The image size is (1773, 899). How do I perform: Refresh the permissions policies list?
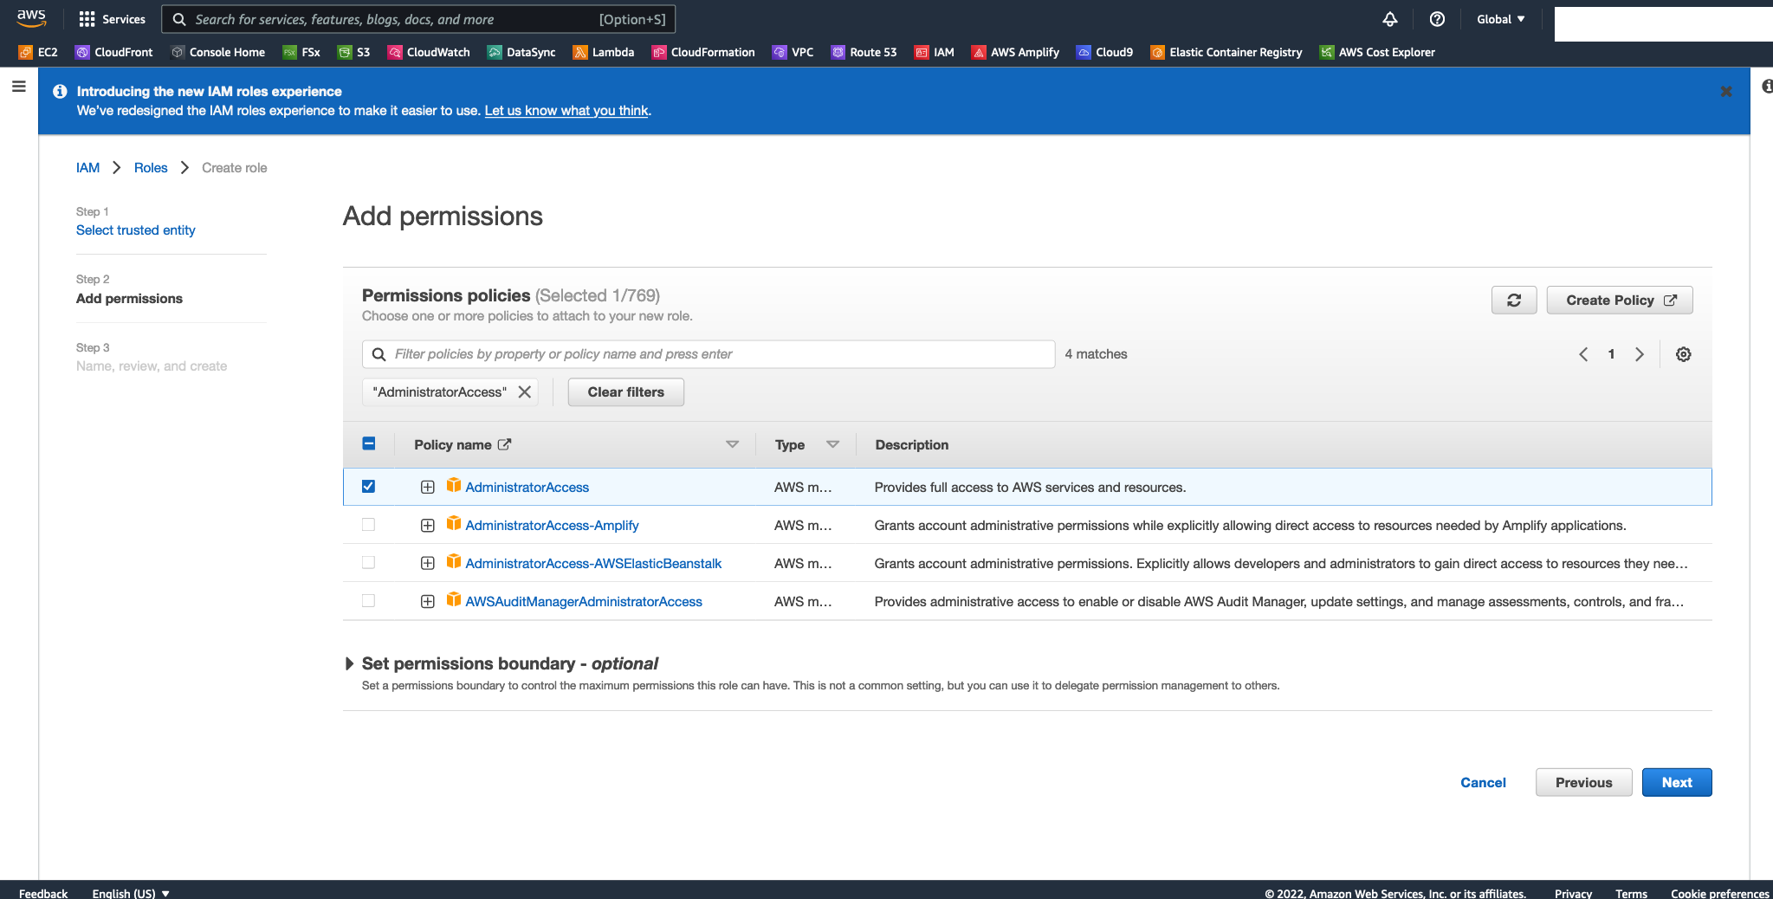1514,301
